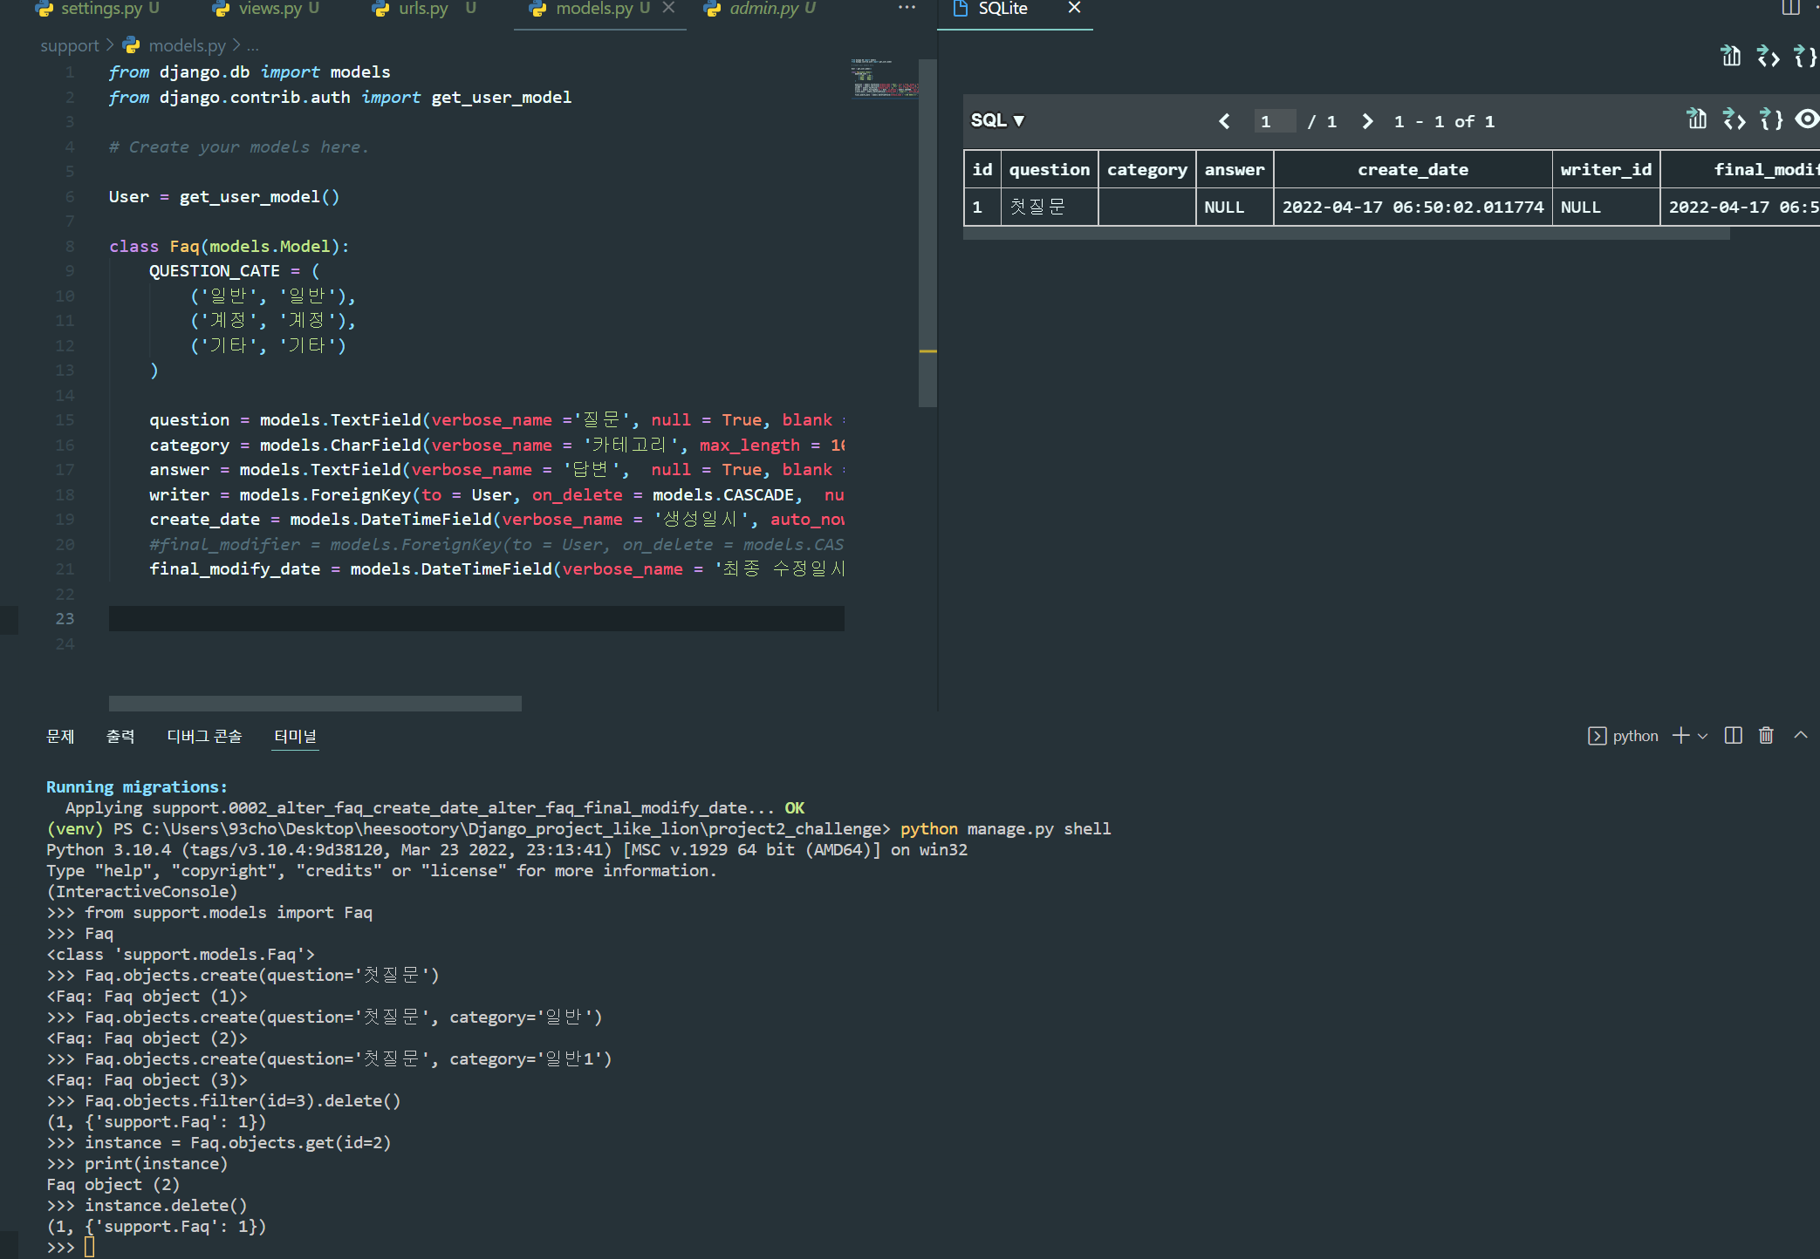
Task: Open editor group more actions ellipsis
Action: pyautogui.click(x=907, y=8)
